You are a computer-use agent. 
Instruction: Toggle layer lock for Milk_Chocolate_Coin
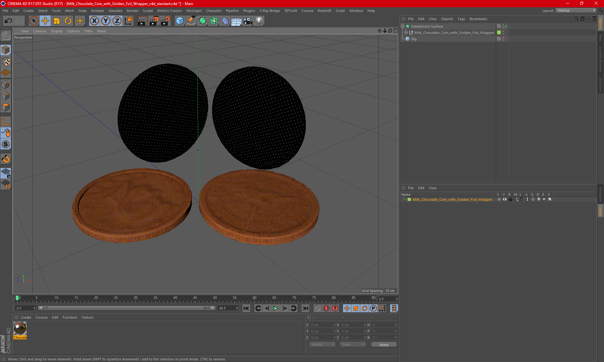[x=521, y=199]
